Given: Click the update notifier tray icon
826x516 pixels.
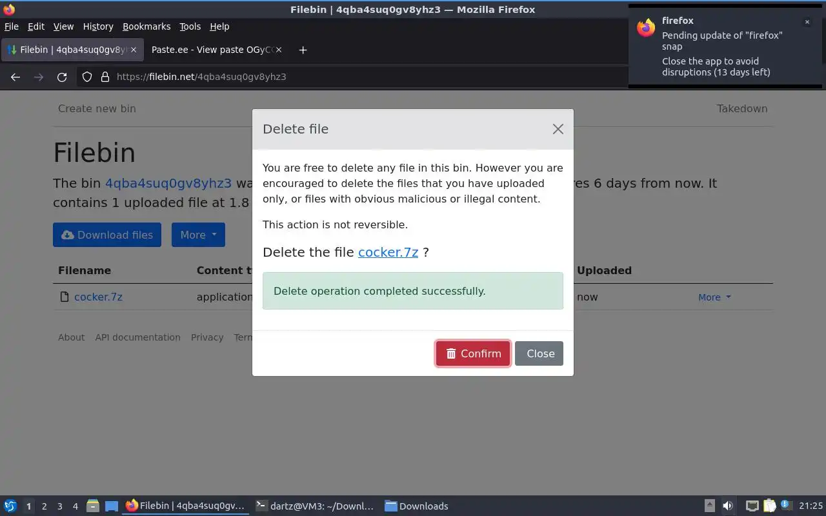Looking at the screenshot, I should [785, 506].
